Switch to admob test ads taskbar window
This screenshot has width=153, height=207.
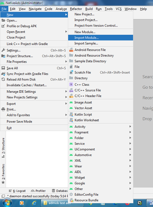(x=62, y=203)
